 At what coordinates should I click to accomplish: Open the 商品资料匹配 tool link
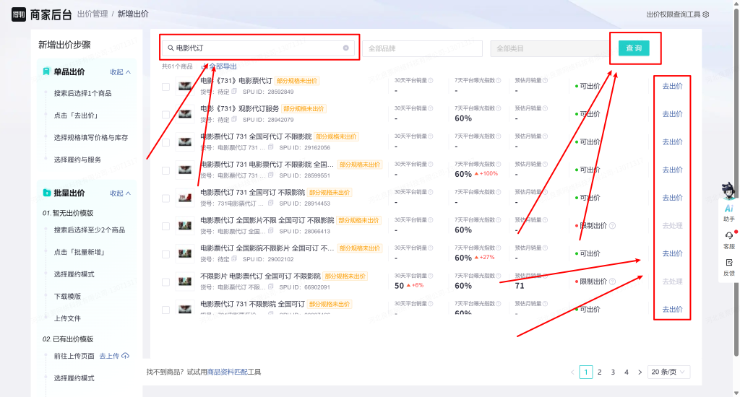click(228, 372)
